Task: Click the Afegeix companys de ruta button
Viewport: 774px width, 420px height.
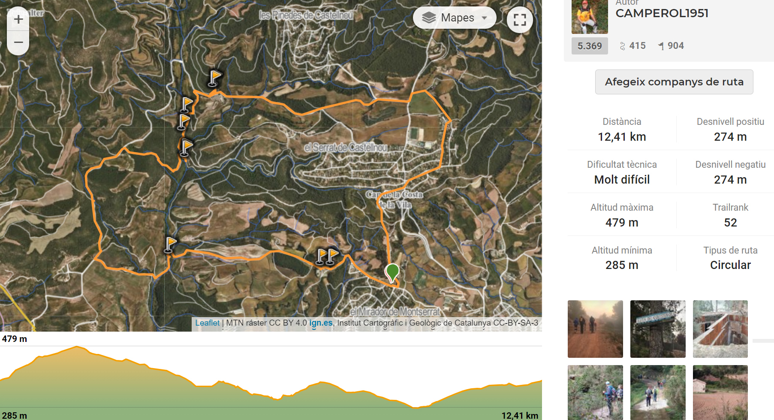Action: (674, 82)
